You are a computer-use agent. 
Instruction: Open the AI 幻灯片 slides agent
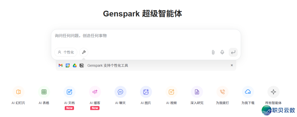[18, 92]
